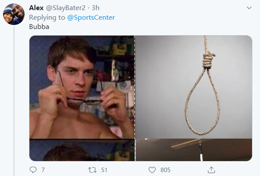Like the tweet with the heart icon
This screenshot has width=263, height=176.
pyautogui.click(x=152, y=170)
